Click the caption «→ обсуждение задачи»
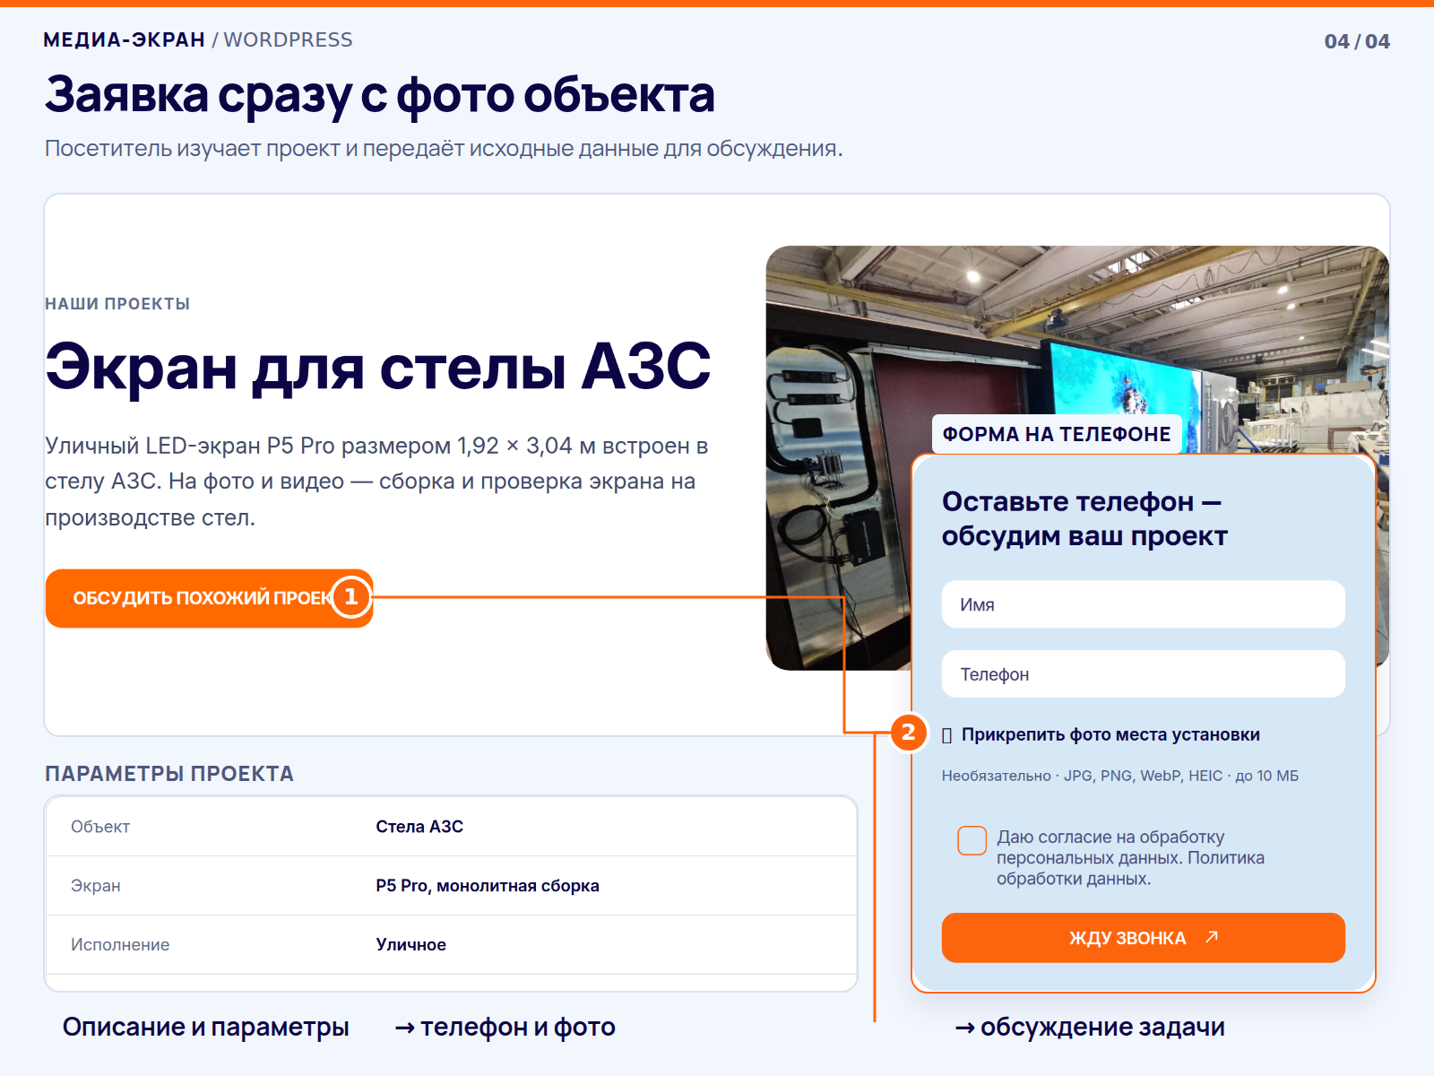The image size is (1434, 1076). coord(1090,1027)
